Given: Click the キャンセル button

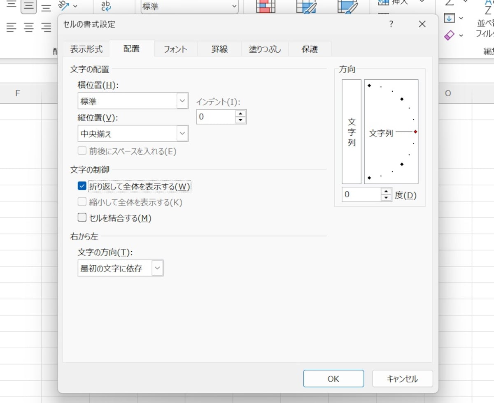Looking at the screenshot, I should click(402, 379).
